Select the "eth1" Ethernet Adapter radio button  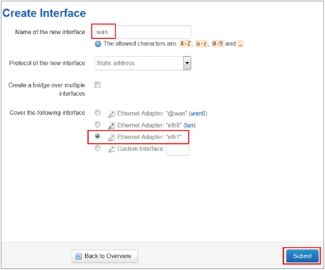coord(97,136)
